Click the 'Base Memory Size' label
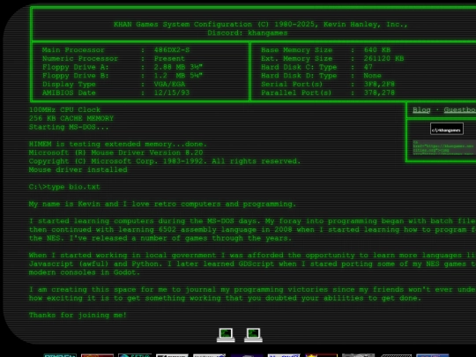Image resolution: width=476 pixels, height=357 pixels. 296,49
